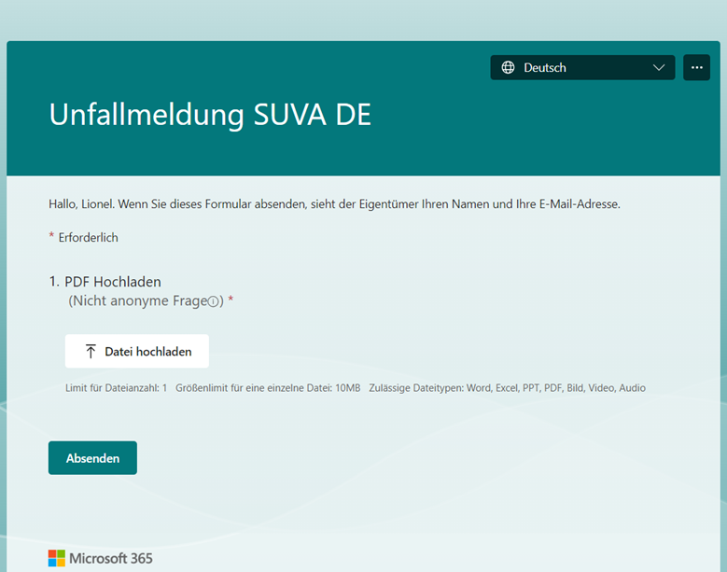Open the Deutsch language dropdown
This screenshot has width=727, height=572.
click(581, 68)
